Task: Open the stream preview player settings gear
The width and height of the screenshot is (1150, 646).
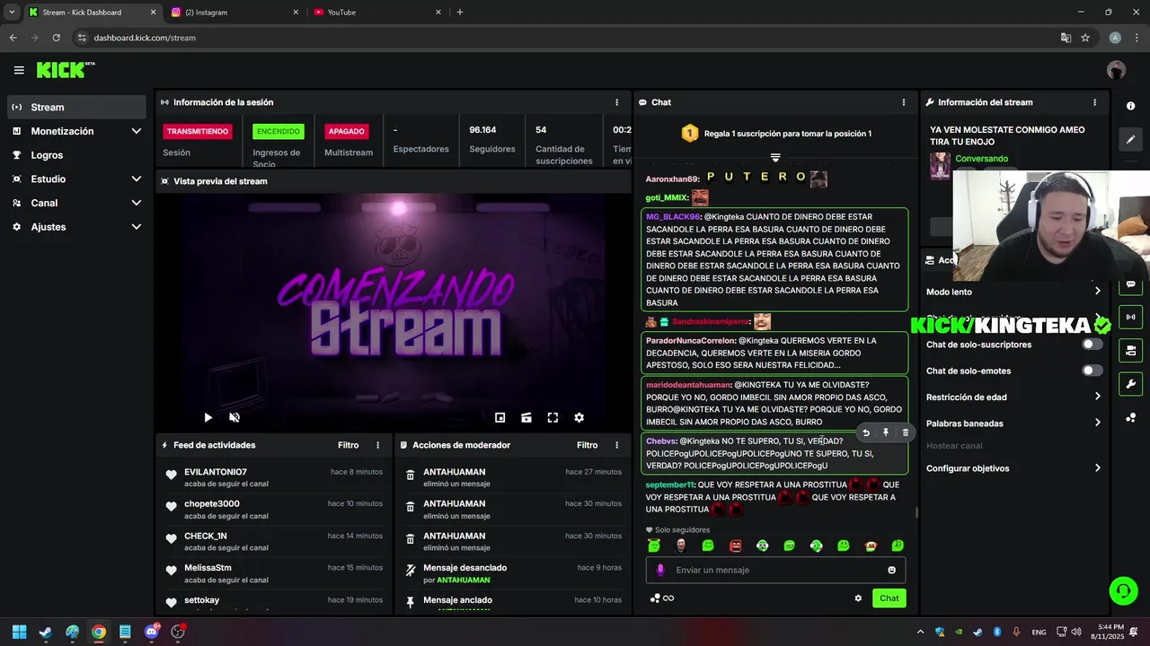Action: tap(579, 417)
